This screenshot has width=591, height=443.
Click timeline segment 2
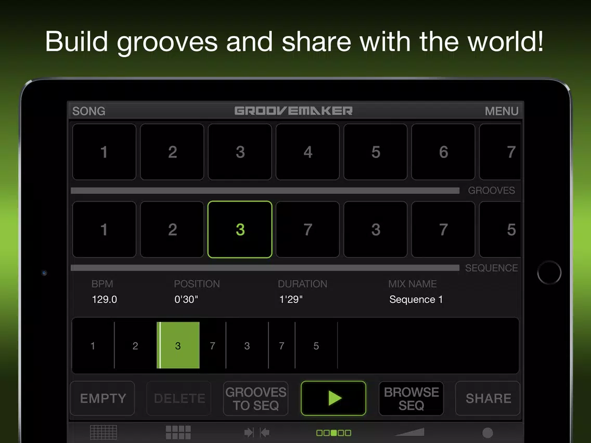click(x=135, y=345)
